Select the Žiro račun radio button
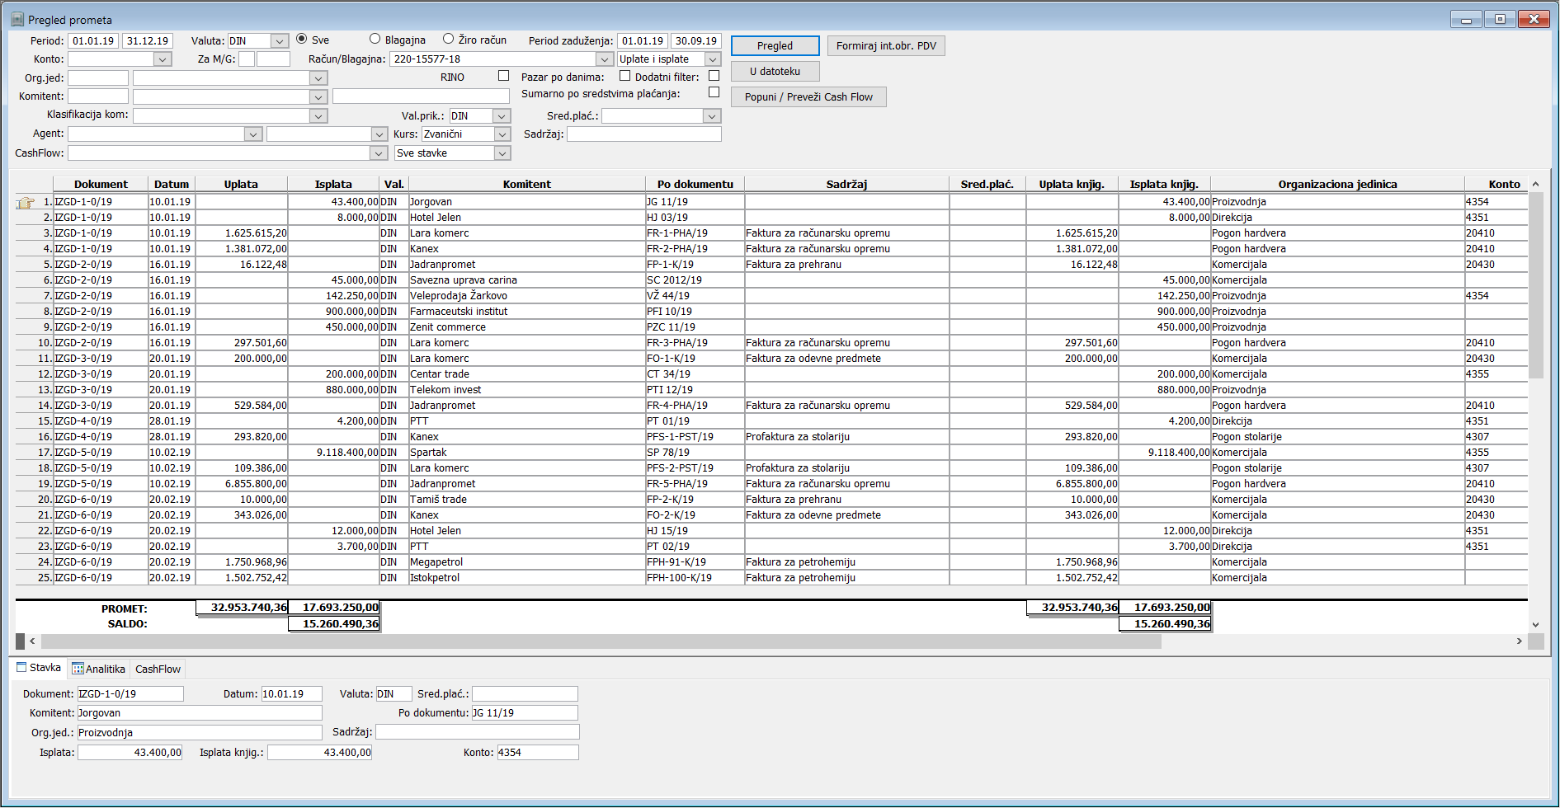1560x808 pixels. click(x=448, y=39)
